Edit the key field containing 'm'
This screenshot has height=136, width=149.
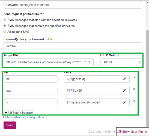pyautogui.click(x=30, y=79)
